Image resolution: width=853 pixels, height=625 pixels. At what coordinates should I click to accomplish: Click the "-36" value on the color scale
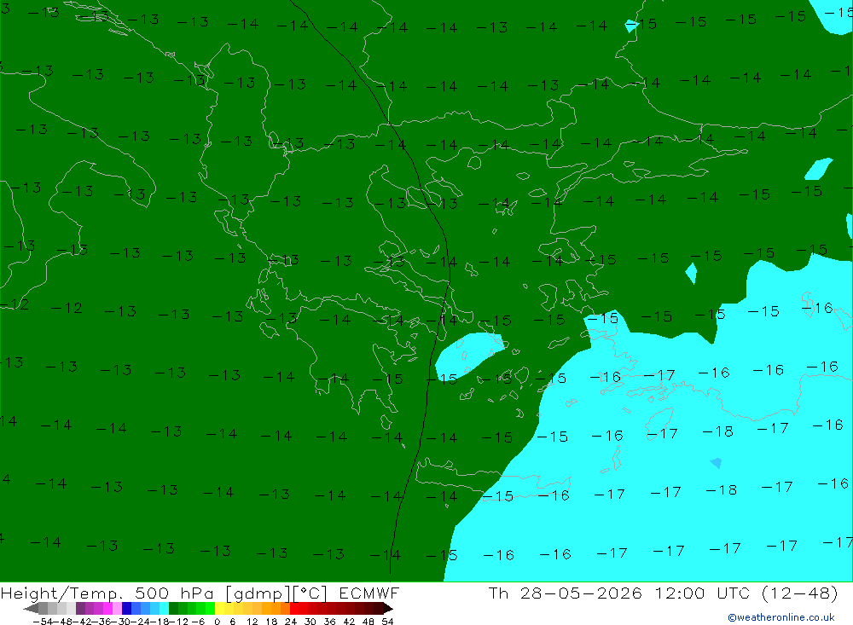[102, 622]
